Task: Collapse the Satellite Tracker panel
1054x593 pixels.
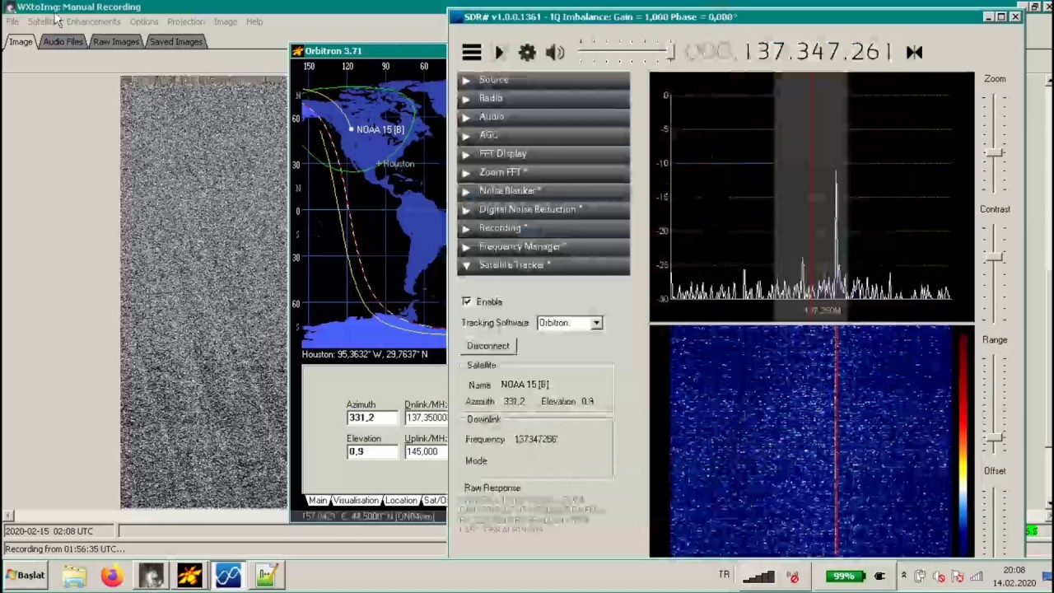Action: 543,265
